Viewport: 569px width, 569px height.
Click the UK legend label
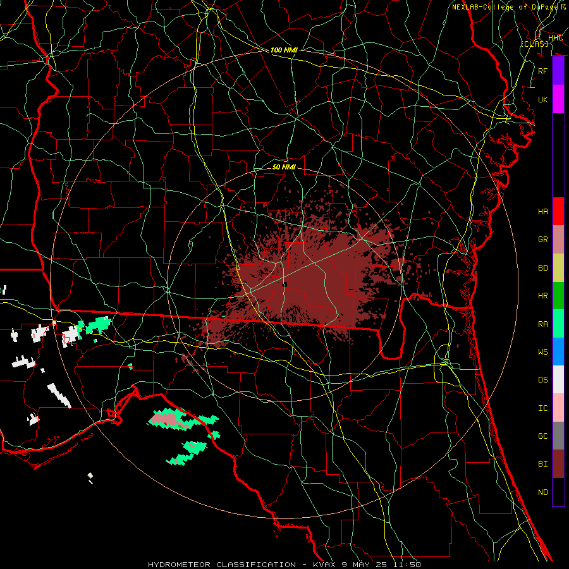(542, 99)
